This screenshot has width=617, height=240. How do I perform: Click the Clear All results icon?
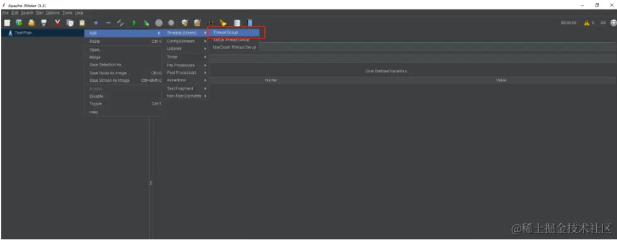197,23
